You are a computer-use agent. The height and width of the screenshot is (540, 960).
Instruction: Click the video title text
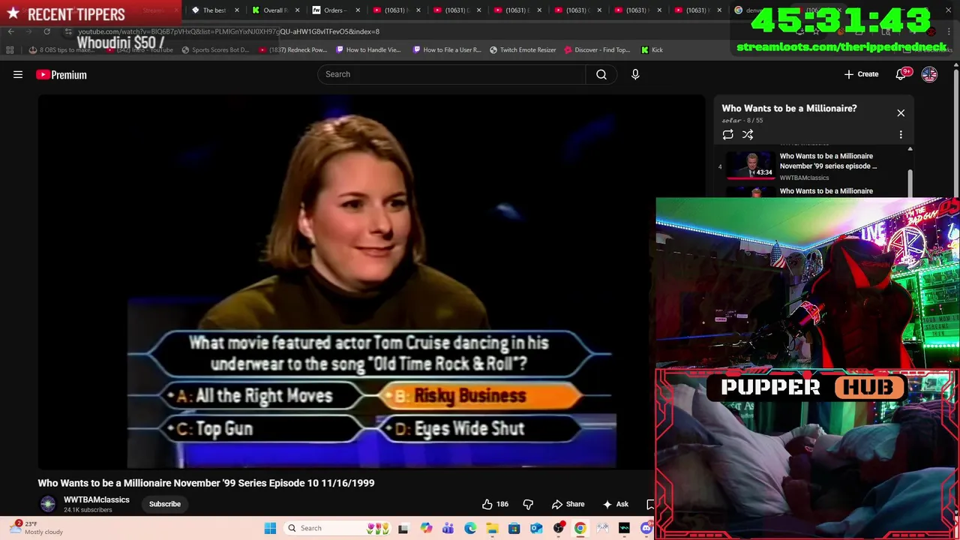(x=206, y=483)
